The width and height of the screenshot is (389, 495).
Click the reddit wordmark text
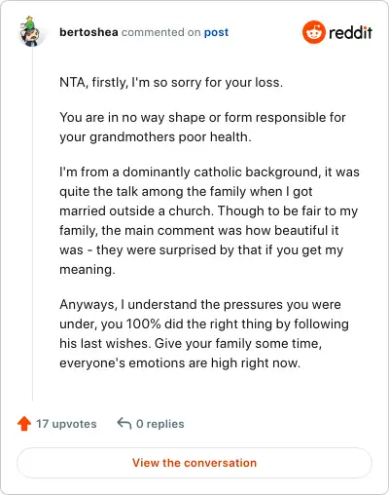coord(350,32)
